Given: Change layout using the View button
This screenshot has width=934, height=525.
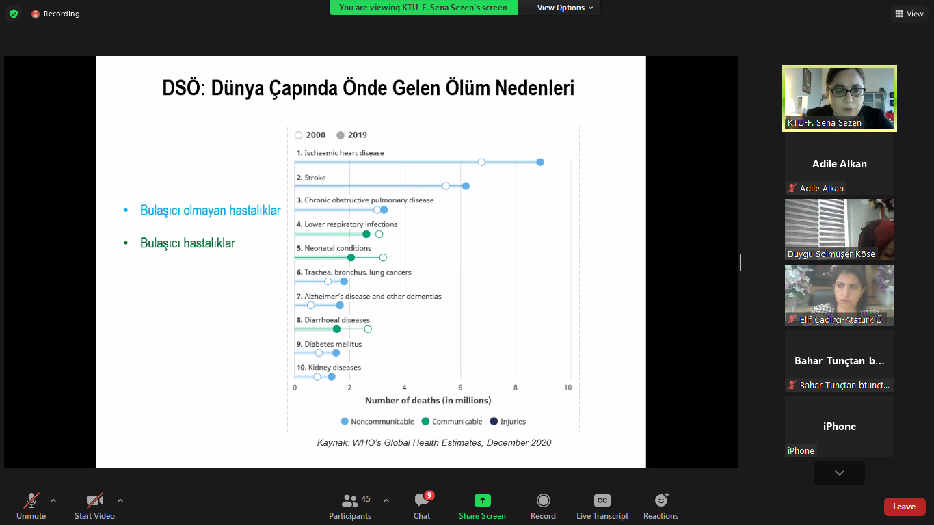Looking at the screenshot, I should pyautogui.click(x=909, y=14).
